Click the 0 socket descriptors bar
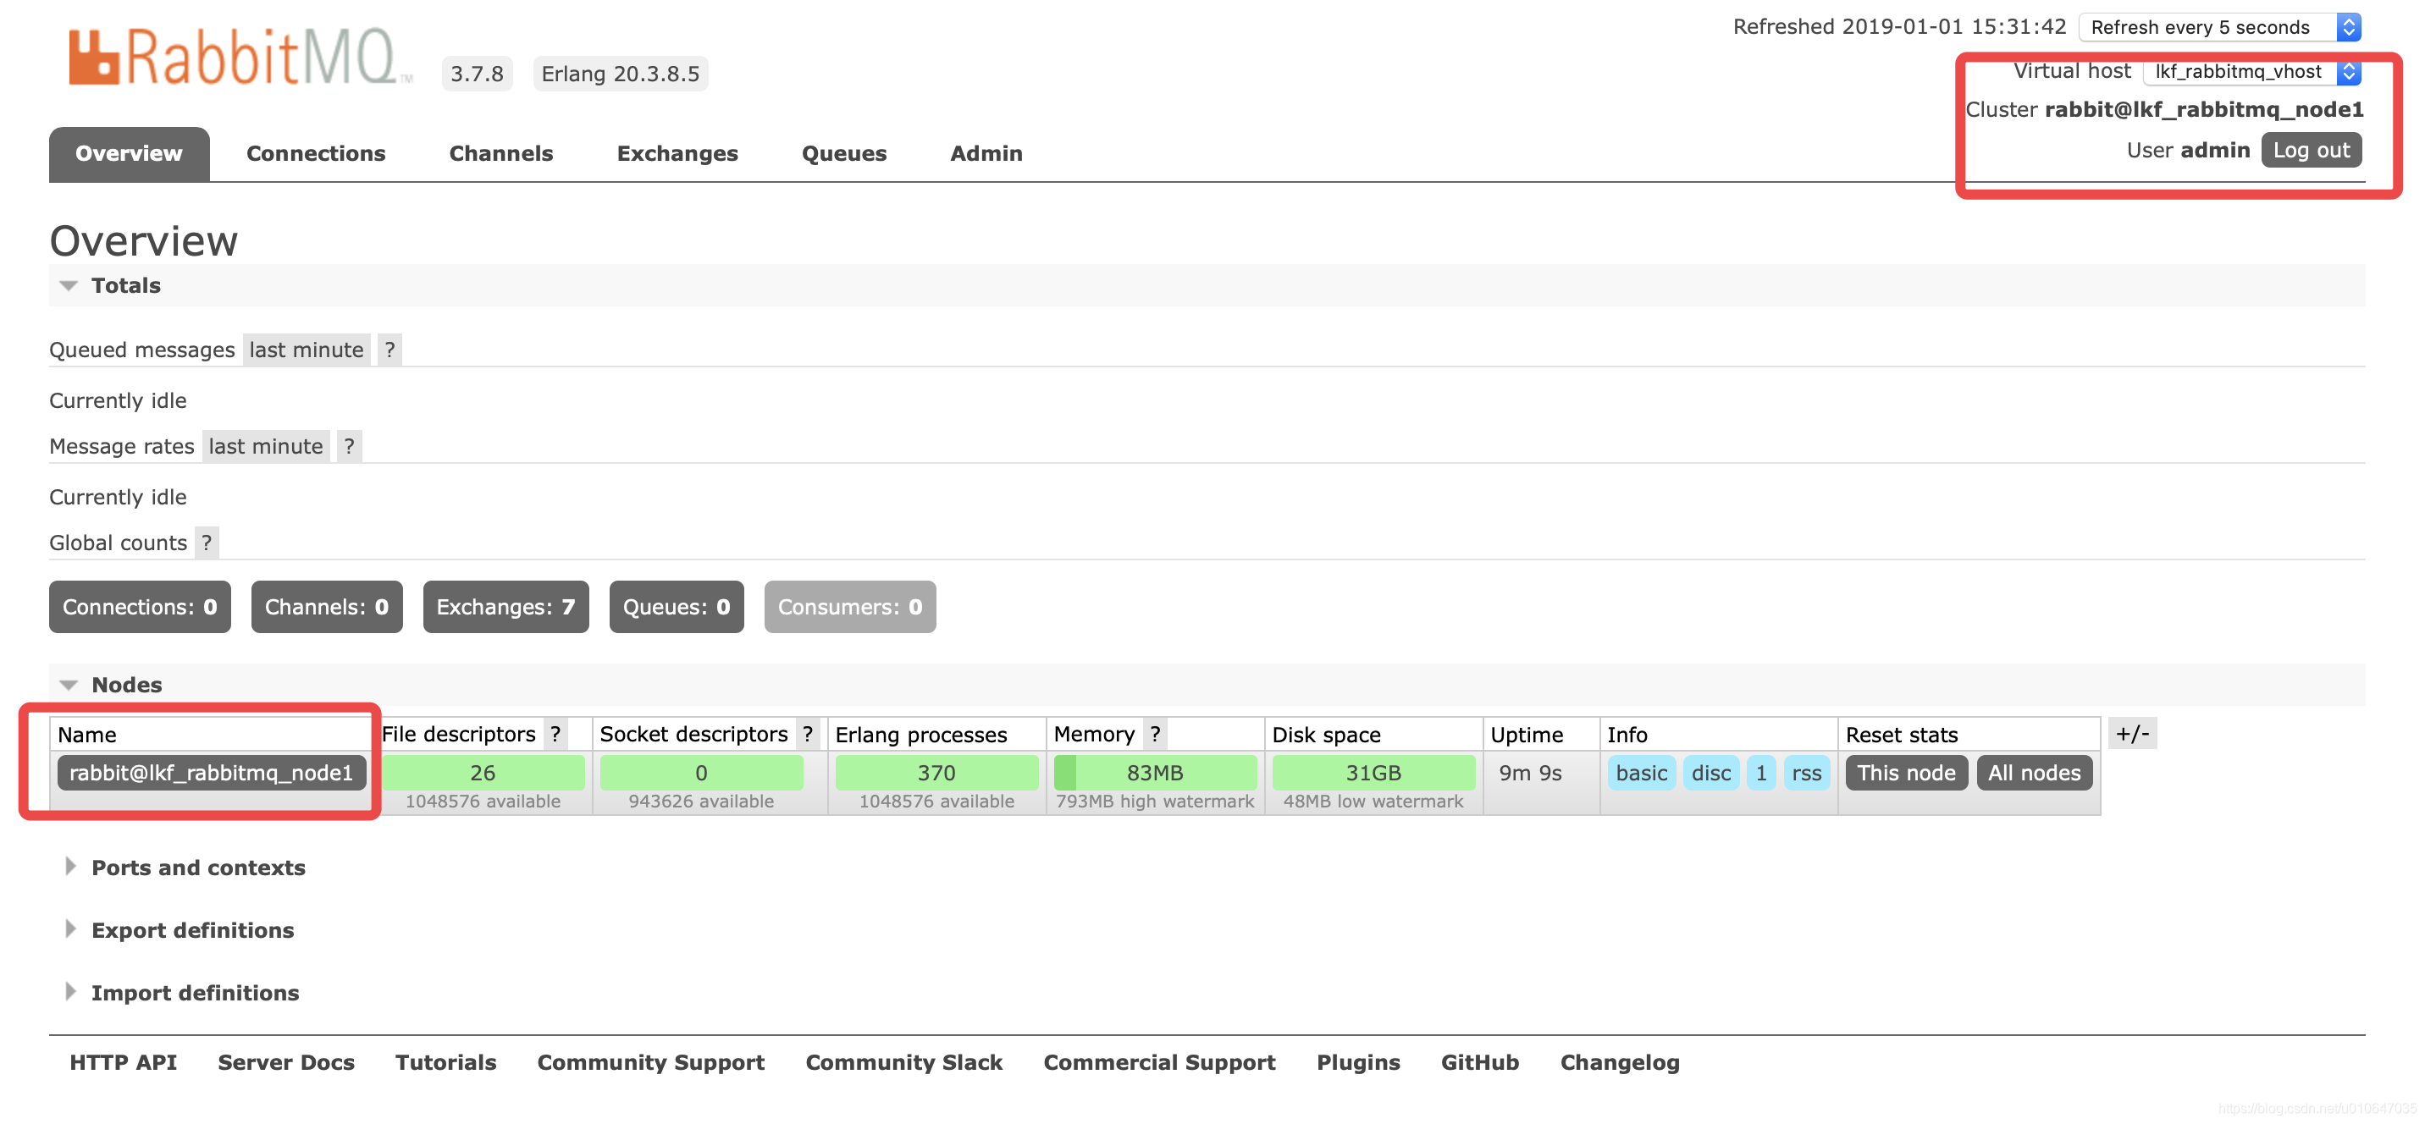 pyautogui.click(x=701, y=773)
